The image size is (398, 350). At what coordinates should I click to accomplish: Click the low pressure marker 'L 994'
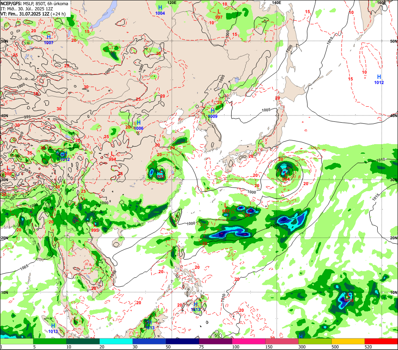112,156
